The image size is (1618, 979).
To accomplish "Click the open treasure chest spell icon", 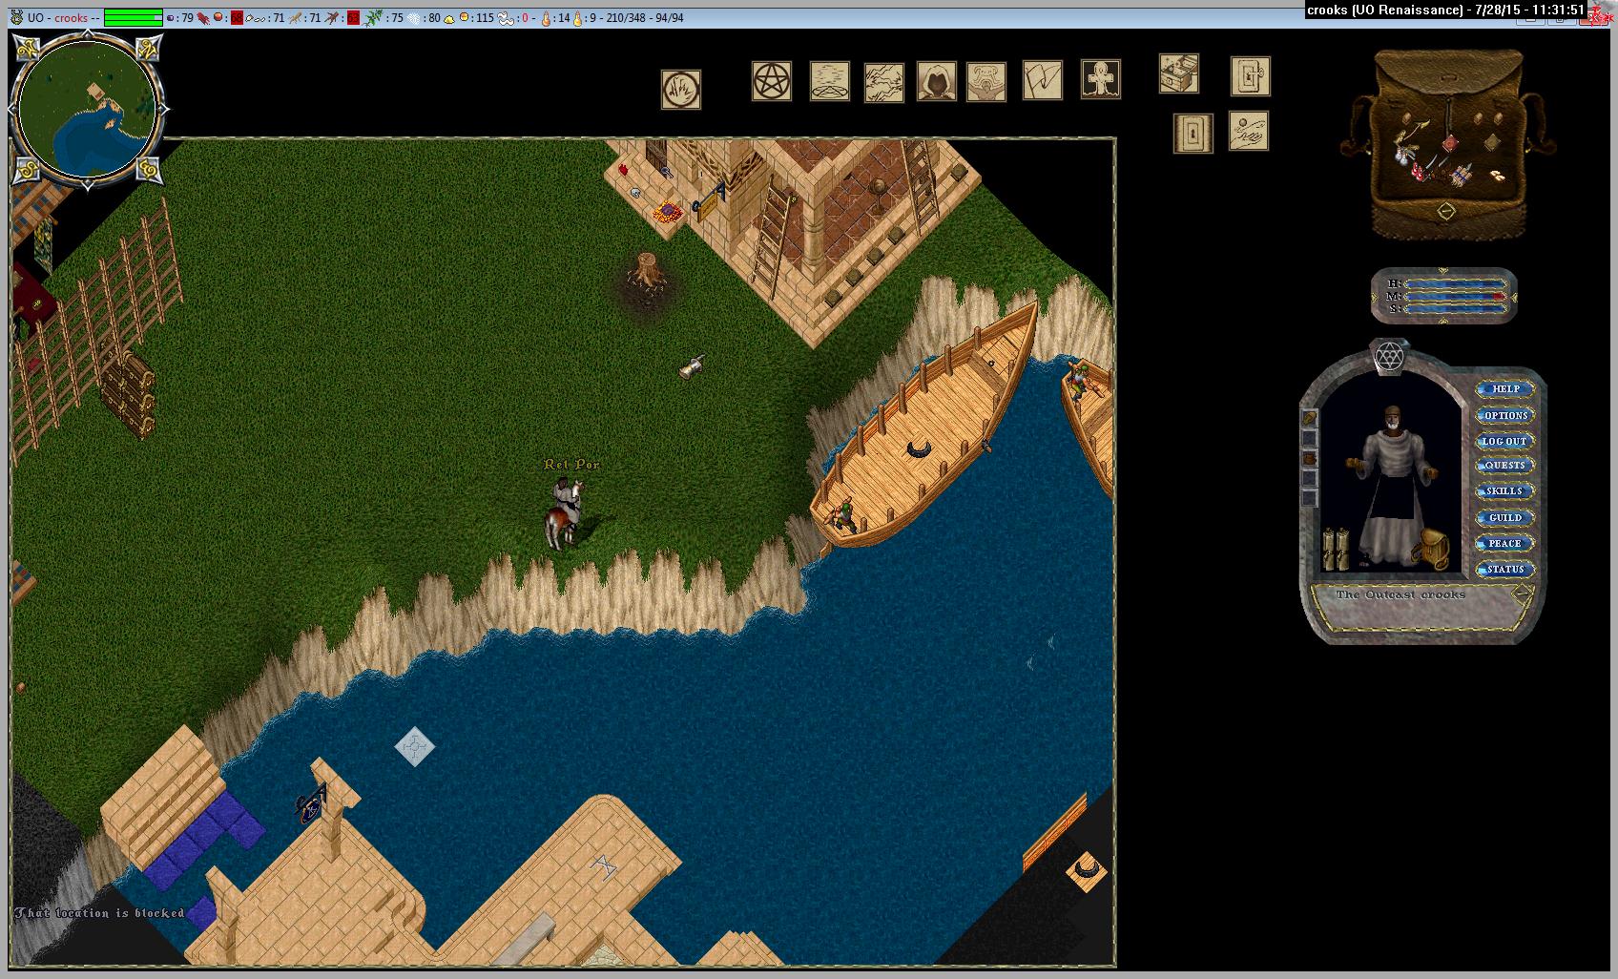I will coord(1179,73).
